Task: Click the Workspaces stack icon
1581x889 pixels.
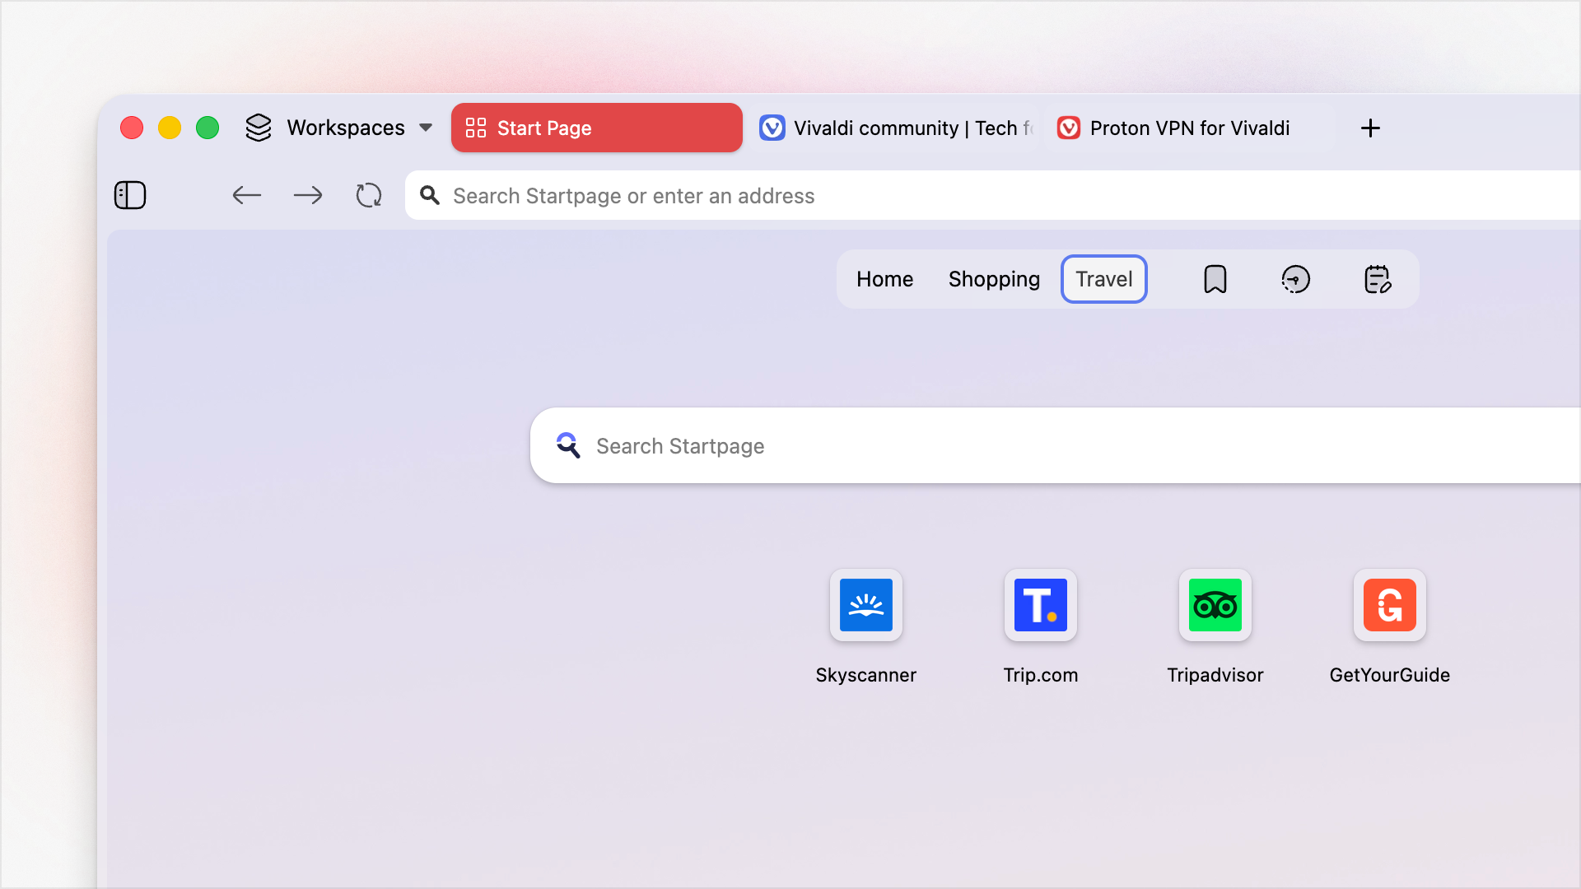Action: coord(259,128)
